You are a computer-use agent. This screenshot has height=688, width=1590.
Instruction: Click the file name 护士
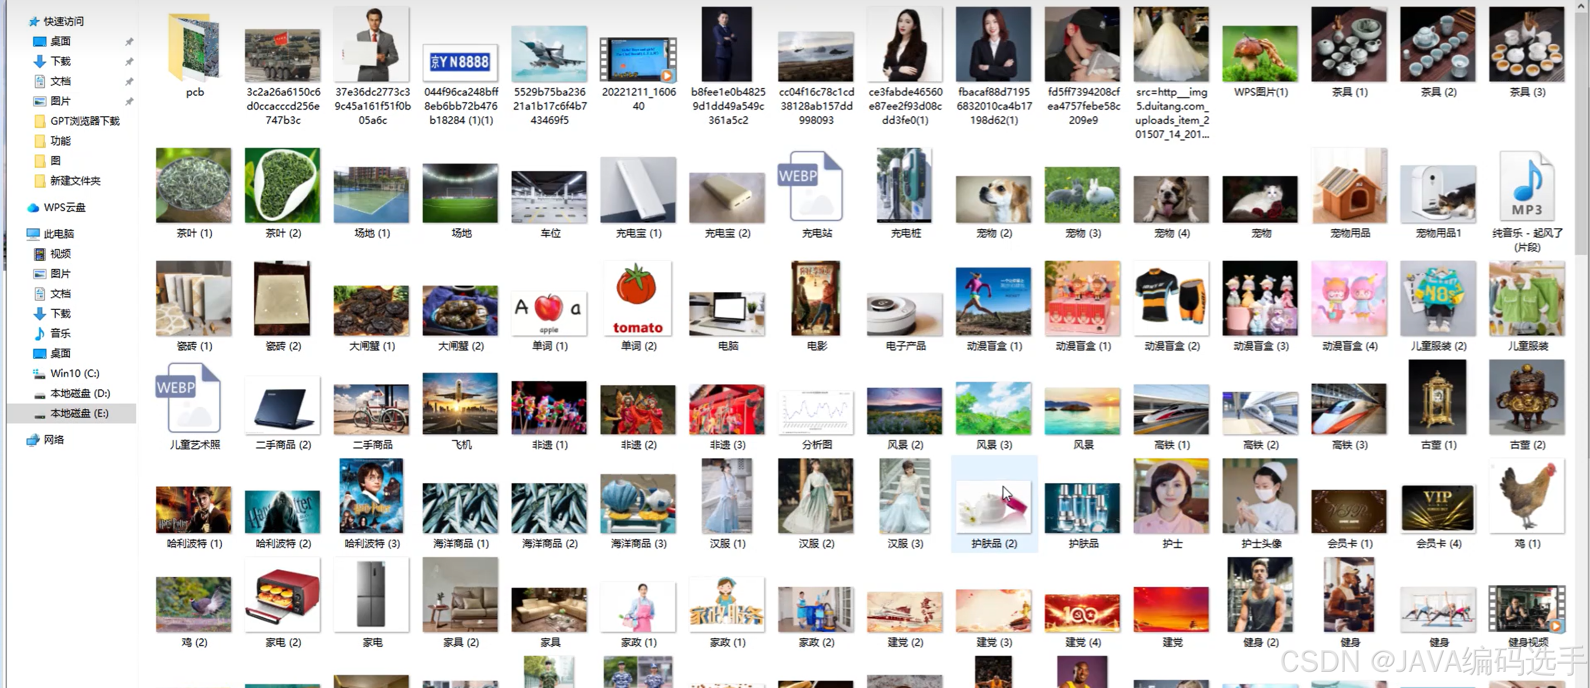coord(1172,544)
